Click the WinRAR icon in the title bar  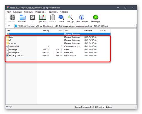pyautogui.click(x=8, y=8)
